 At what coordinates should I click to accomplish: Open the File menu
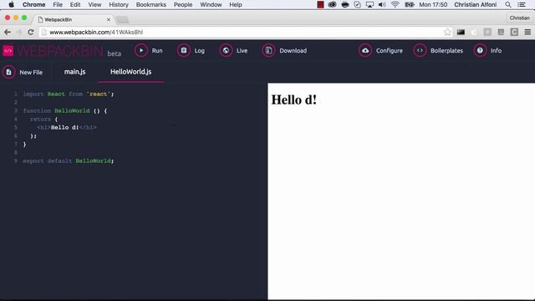click(x=58, y=5)
